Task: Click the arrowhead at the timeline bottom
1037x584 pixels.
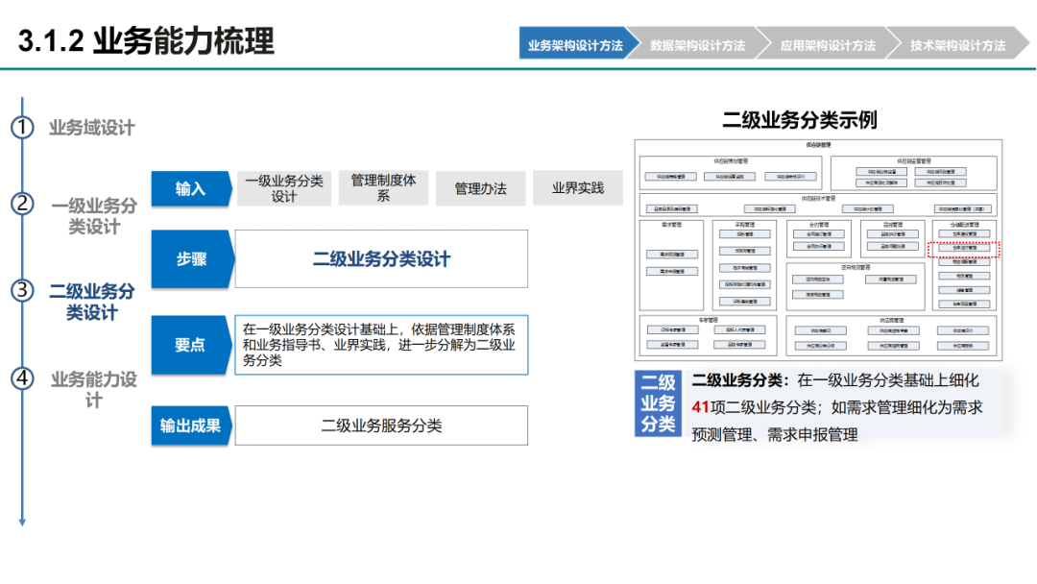Action: coord(22,522)
